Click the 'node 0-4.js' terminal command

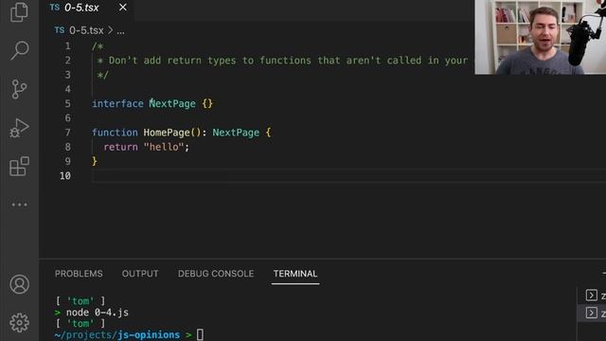[98, 313]
